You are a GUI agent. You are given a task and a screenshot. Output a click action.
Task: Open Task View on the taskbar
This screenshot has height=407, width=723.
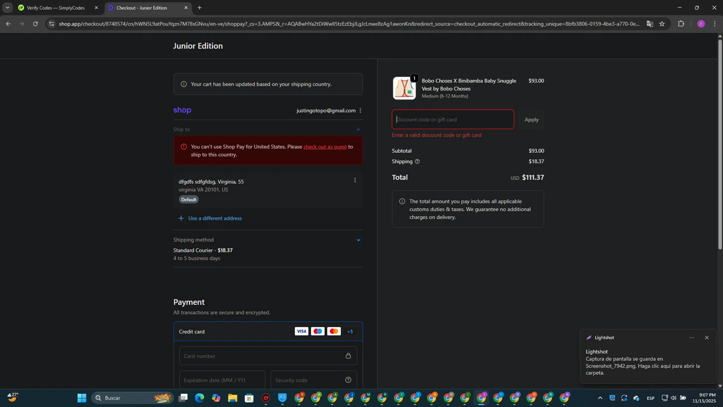coord(183,398)
